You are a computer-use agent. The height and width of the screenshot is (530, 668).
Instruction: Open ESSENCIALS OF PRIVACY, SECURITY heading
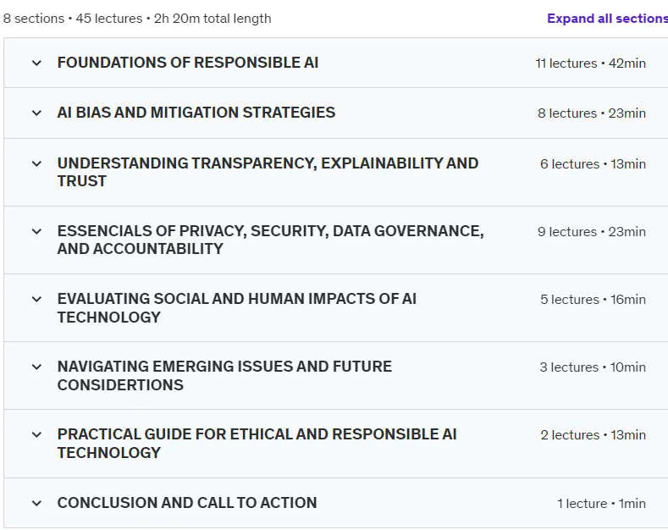[271, 240]
